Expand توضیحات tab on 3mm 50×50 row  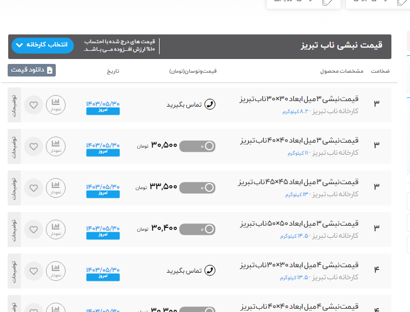click(14, 229)
